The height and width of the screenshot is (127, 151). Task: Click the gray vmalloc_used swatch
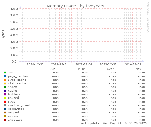point(5,105)
